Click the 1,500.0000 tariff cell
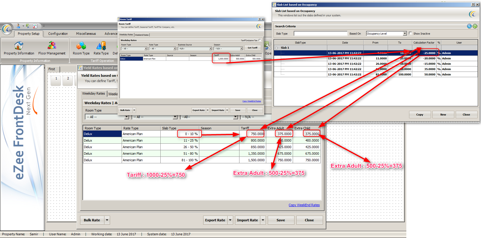Screen dimensions: 481x238 tap(253, 160)
